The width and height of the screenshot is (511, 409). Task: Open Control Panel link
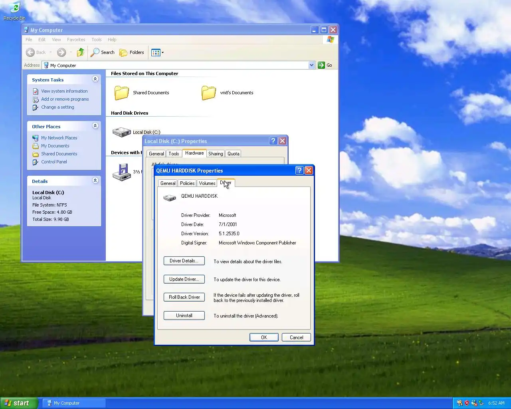(x=54, y=162)
